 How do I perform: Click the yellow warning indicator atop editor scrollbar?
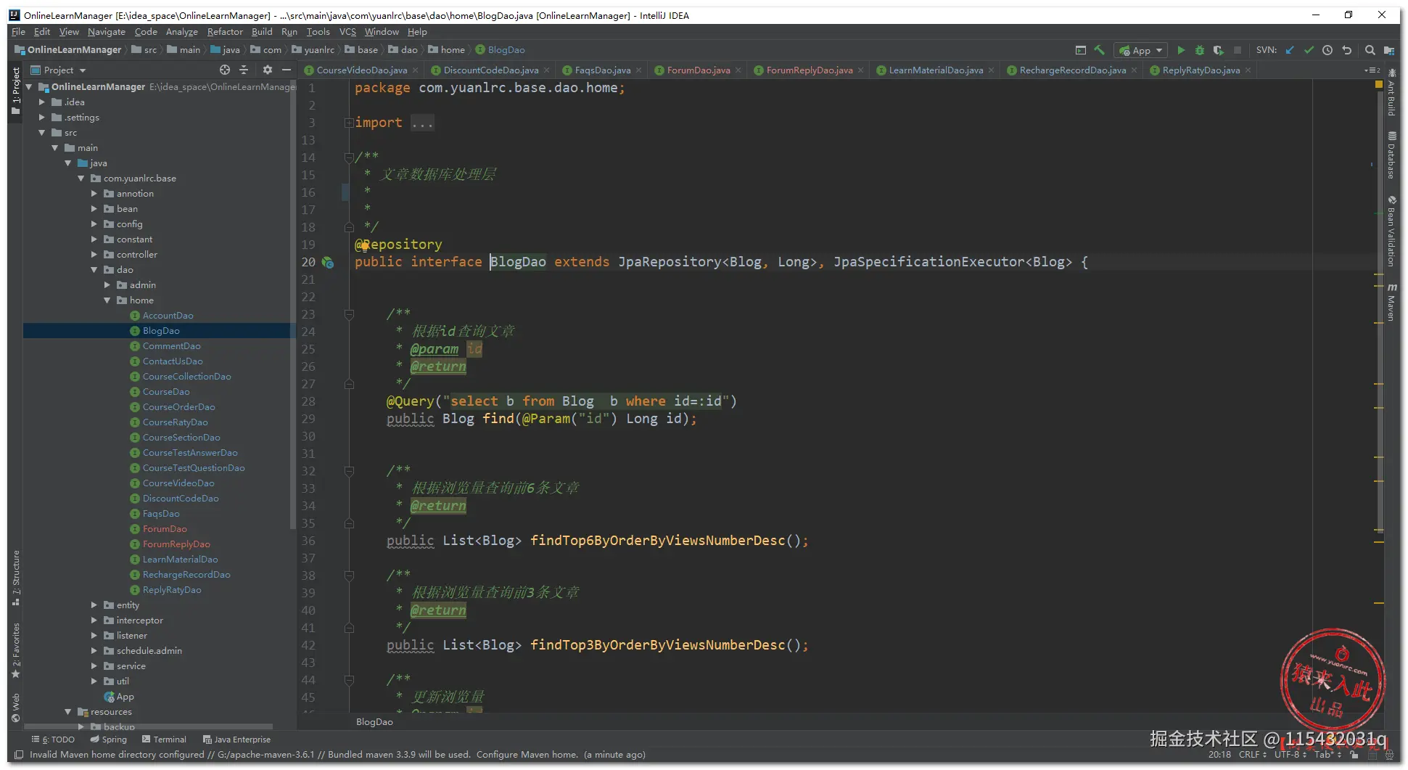pyautogui.click(x=1379, y=84)
